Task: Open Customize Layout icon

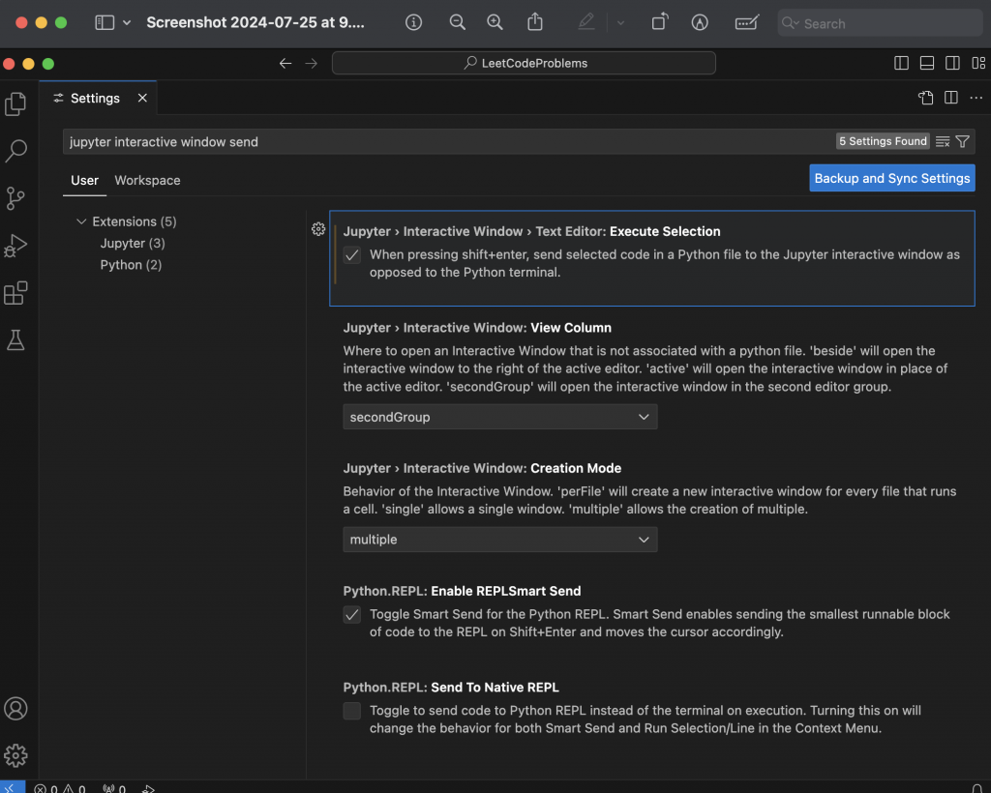Action: pos(978,63)
